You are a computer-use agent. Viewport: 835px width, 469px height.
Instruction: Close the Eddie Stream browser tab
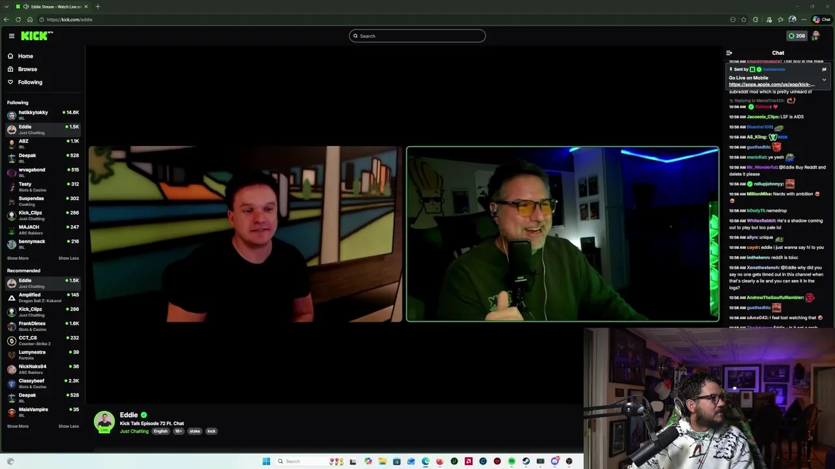(x=85, y=7)
